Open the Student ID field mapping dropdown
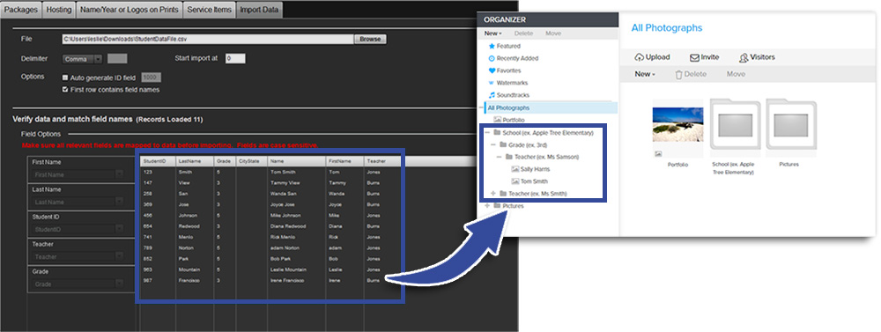This screenshot has height=332, width=881. tap(78, 230)
